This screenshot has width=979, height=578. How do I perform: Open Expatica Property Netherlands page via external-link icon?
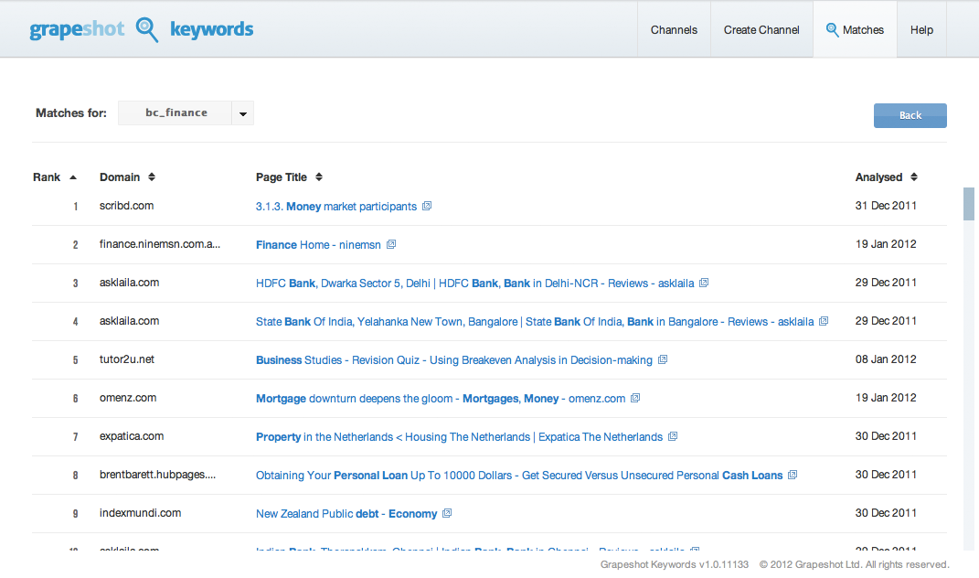tap(673, 436)
